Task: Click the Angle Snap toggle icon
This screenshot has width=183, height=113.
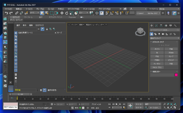Action: (x=112, y=13)
